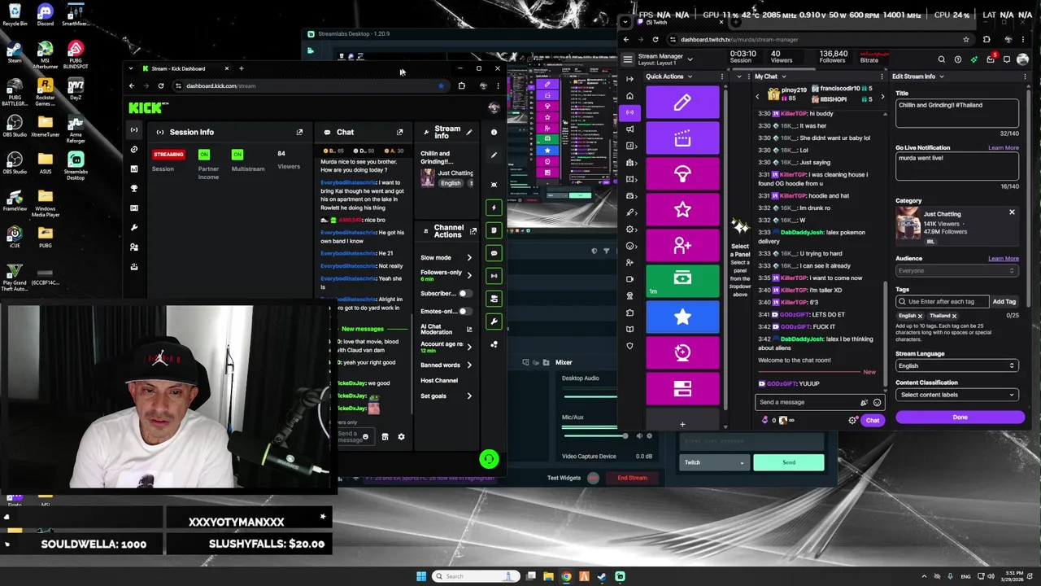Toggle Kick Multistream ON indicator
Screen dimensions: 1041x586
[237, 155]
